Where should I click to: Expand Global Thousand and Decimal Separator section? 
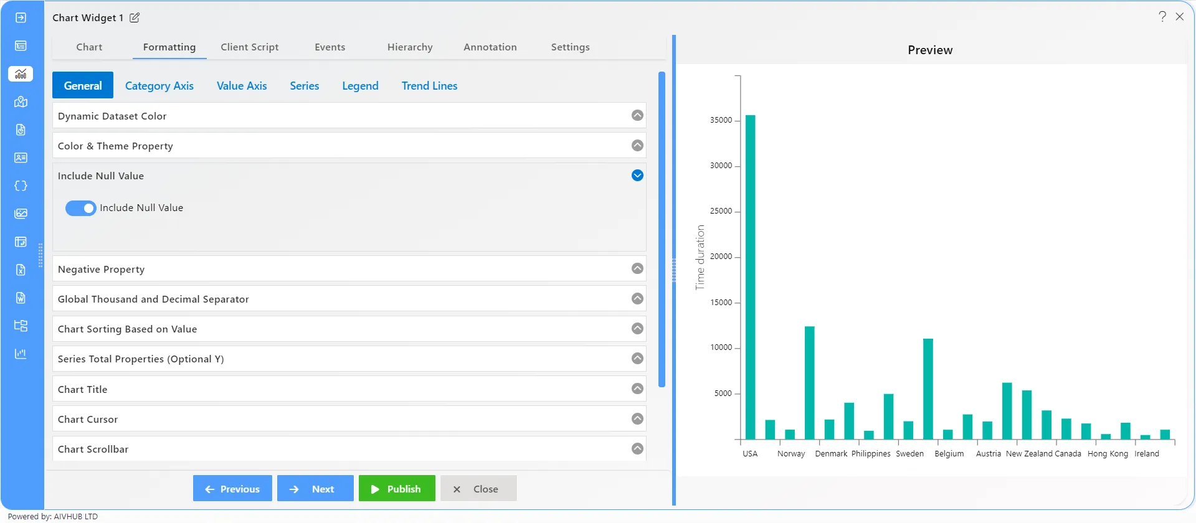point(637,298)
